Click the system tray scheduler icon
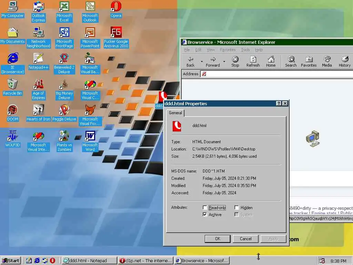The width and height of the screenshot is (353, 265). 322,261
